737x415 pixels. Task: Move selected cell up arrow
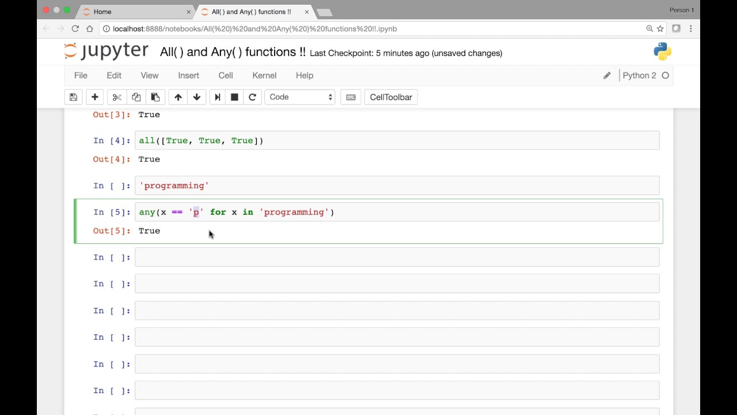(178, 97)
